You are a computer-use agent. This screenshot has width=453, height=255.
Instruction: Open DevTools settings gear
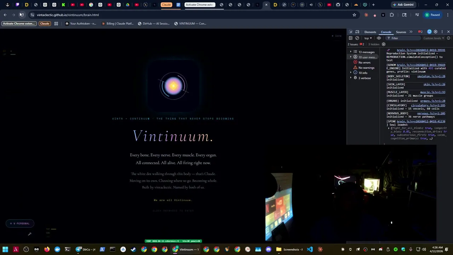436,32
